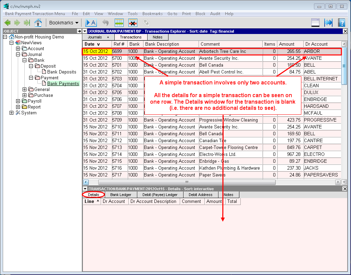
Task: Click the Home icon in toolbar
Action: (x=38, y=23)
